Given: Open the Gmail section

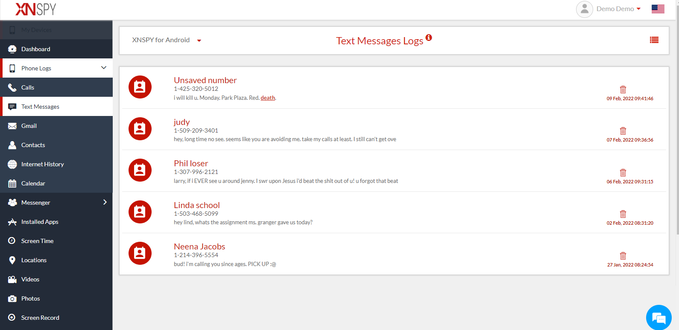Looking at the screenshot, I should point(56,126).
